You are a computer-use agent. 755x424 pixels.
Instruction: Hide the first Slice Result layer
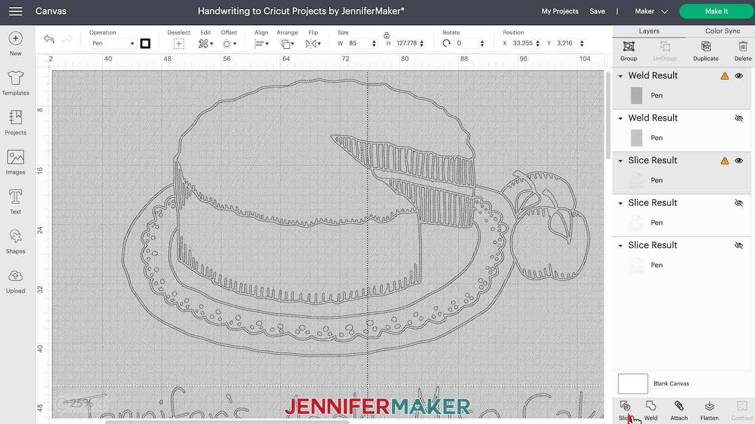(x=739, y=160)
